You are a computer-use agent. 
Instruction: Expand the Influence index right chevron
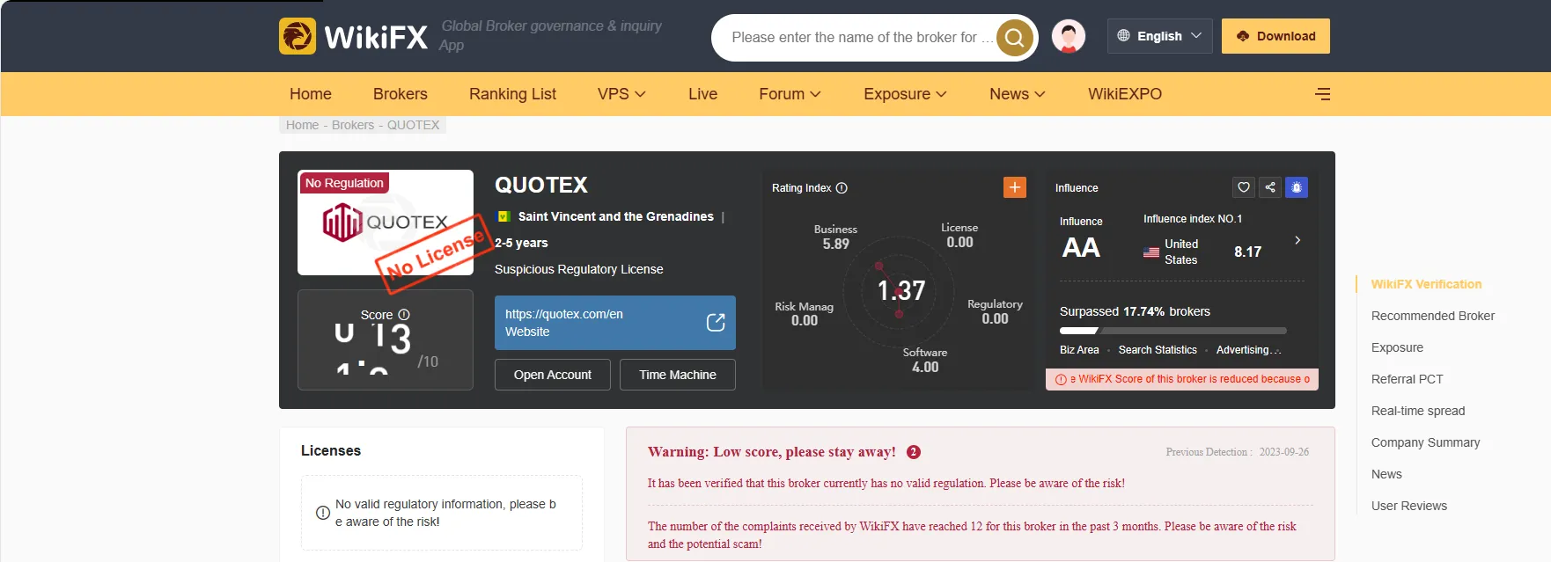(1297, 240)
